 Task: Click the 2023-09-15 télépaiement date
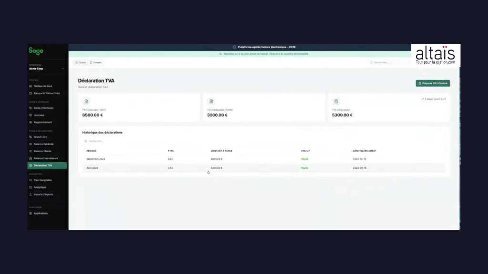359,168
